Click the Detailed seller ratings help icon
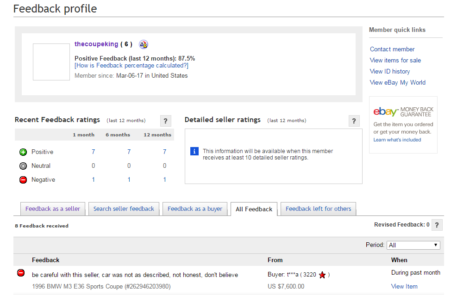Screen dimensions: 451x295 (354, 121)
